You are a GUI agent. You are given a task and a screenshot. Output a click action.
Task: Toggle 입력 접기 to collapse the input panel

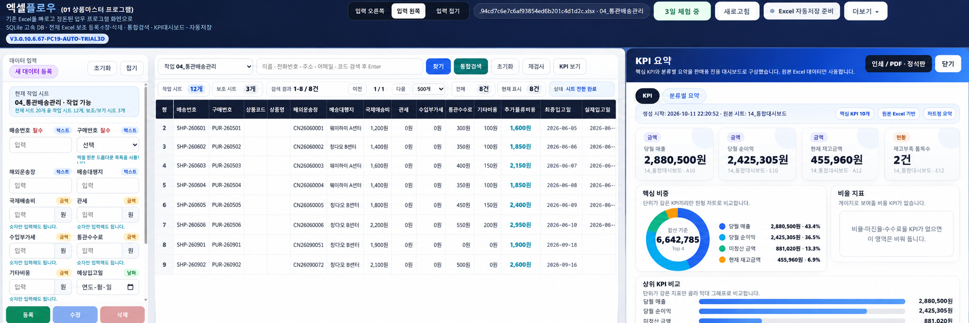[x=447, y=11]
